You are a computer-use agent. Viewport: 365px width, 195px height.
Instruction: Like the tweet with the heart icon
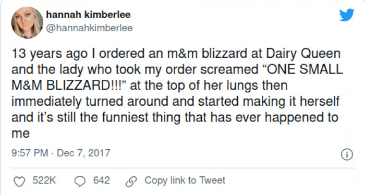click(x=19, y=181)
